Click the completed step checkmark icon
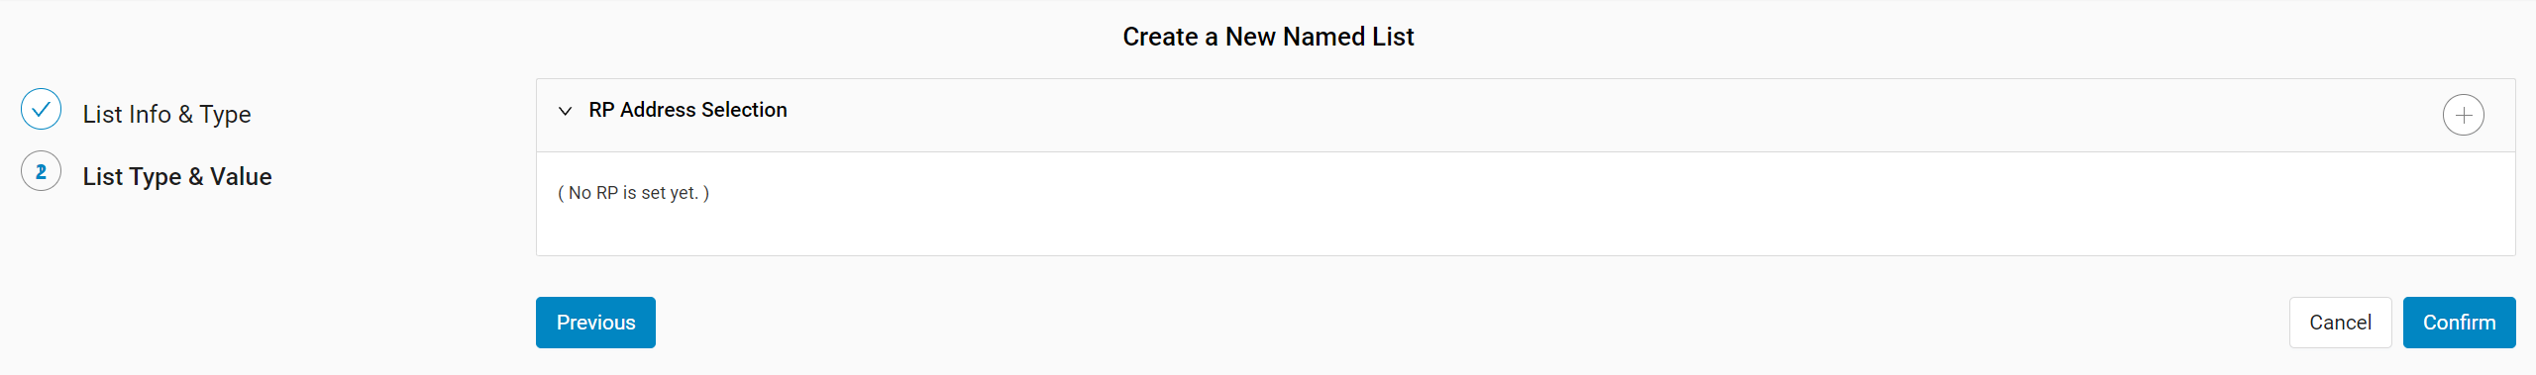 coord(41,109)
